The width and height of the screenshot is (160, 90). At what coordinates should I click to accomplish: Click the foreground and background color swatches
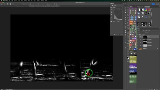click(128, 58)
